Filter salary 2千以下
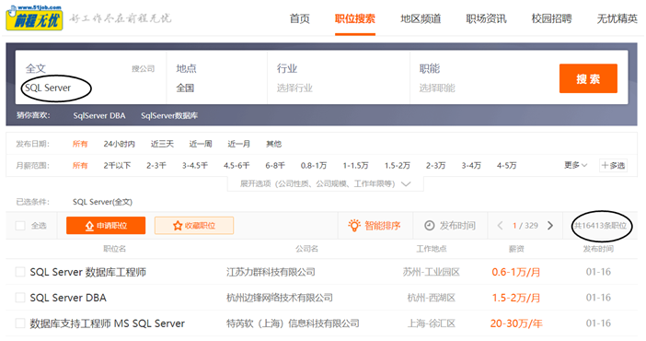The width and height of the screenshot is (646, 341). [x=117, y=166]
